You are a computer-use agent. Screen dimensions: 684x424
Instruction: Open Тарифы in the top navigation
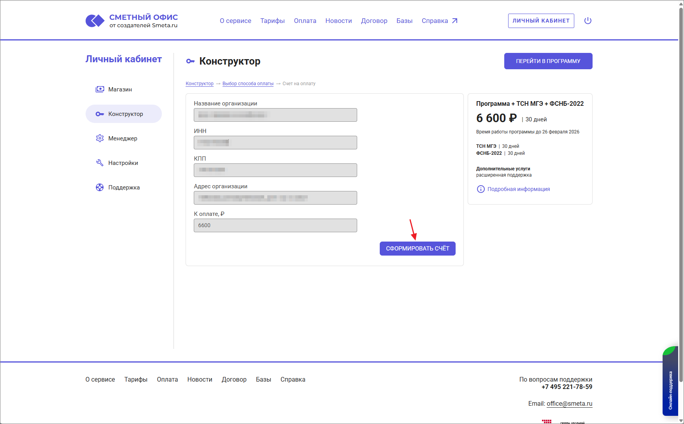[272, 21]
